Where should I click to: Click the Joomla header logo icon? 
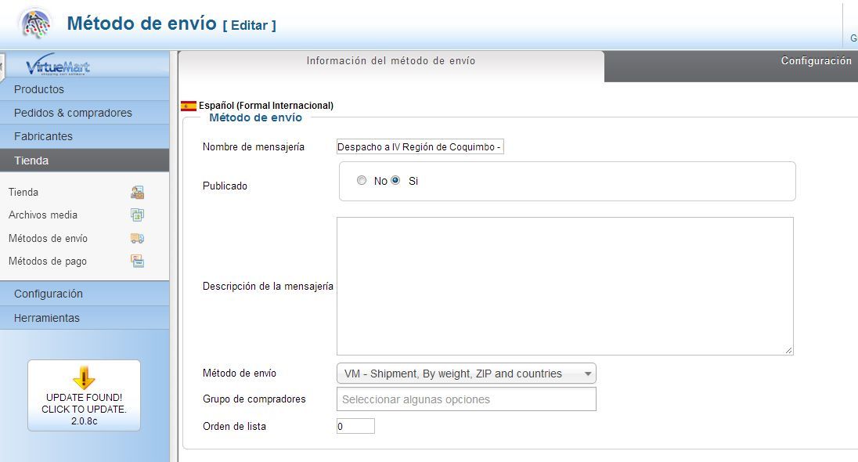click(34, 23)
